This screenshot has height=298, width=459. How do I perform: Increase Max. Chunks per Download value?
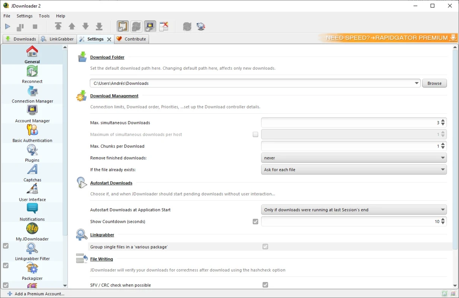click(x=443, y=144)
